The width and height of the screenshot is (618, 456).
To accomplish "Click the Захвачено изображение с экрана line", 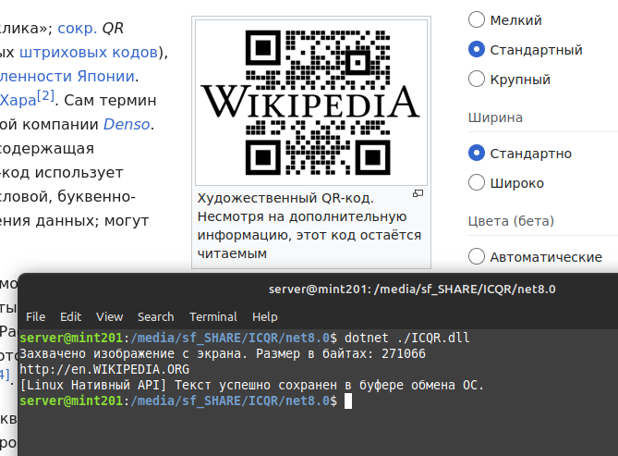I will click(x=223, y=353).
